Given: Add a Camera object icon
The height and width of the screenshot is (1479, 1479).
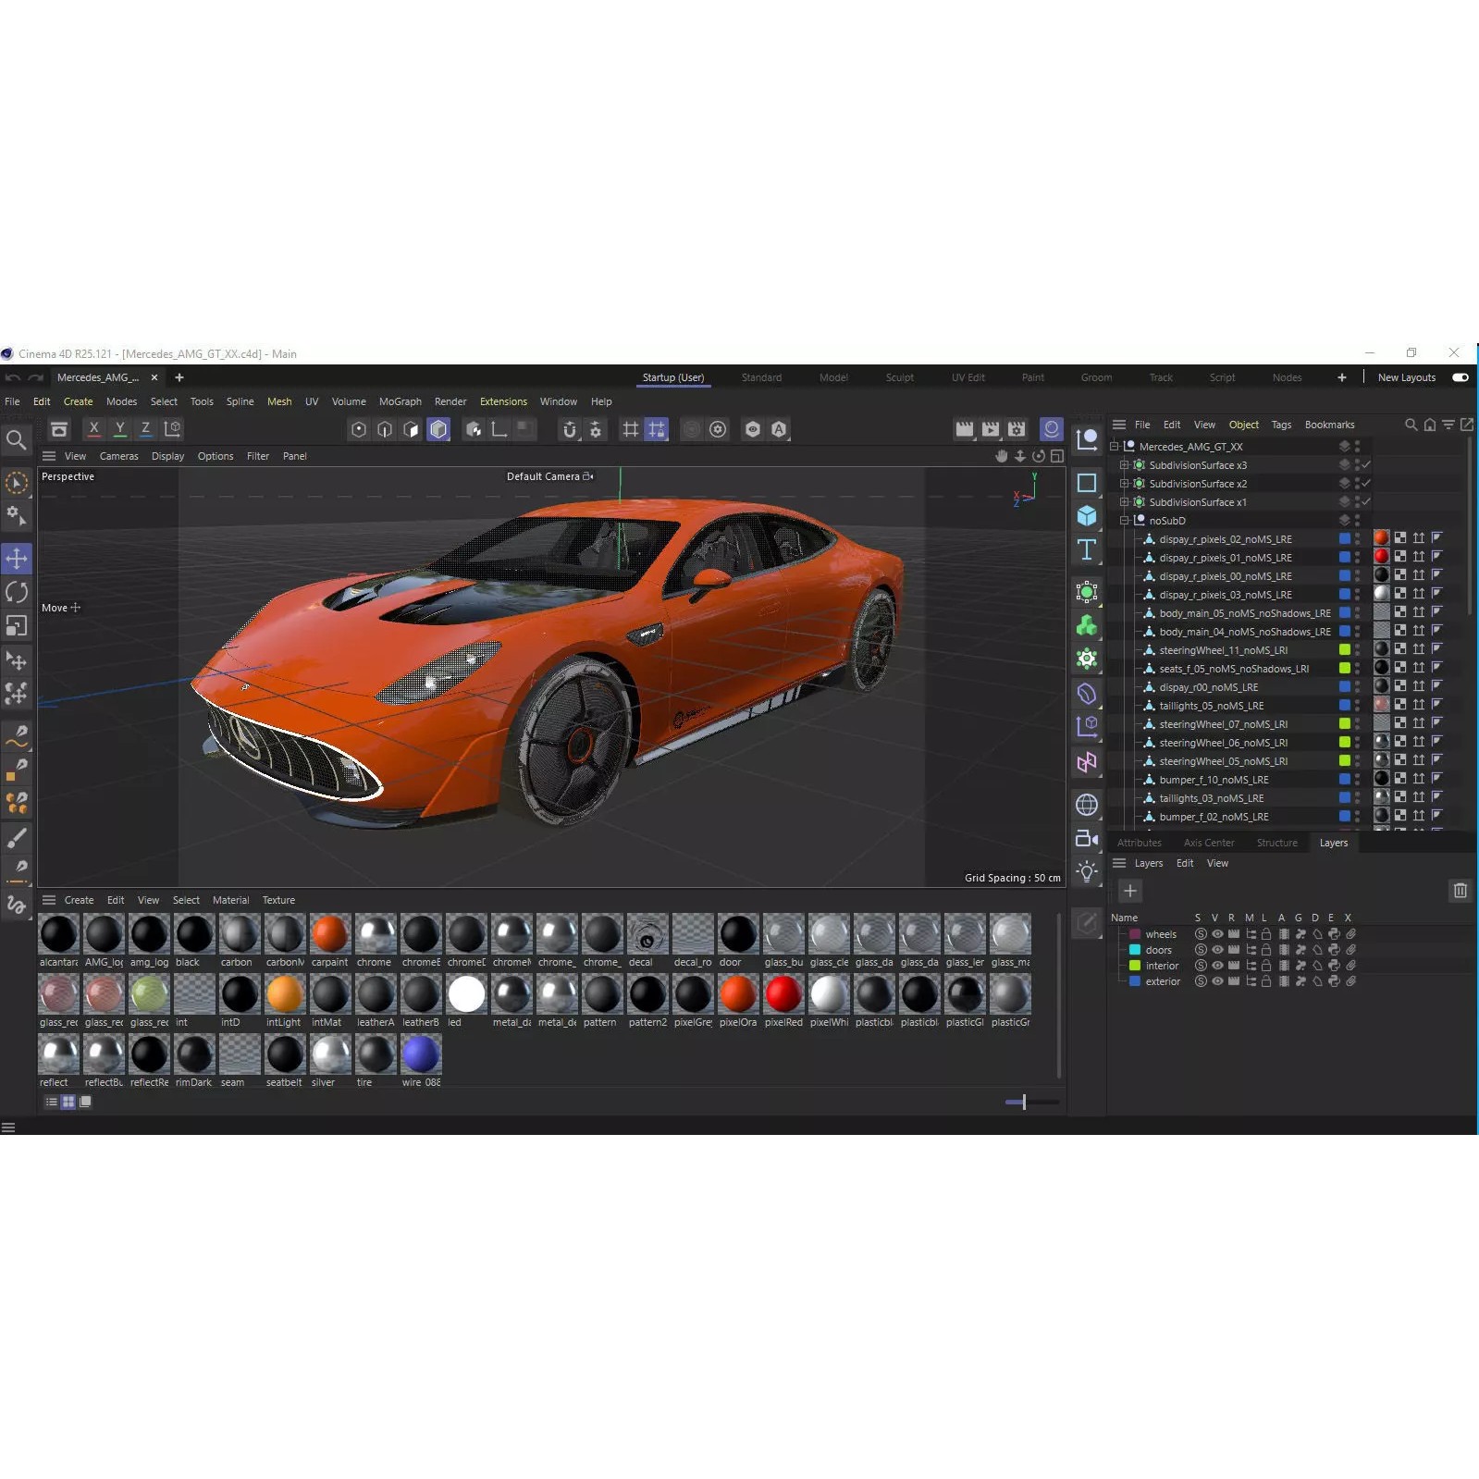Looking at the screenshot, I should click(x=1087, y=838).
